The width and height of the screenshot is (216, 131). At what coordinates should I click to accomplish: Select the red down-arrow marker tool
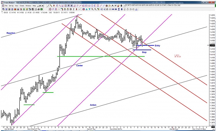(54, 6)
